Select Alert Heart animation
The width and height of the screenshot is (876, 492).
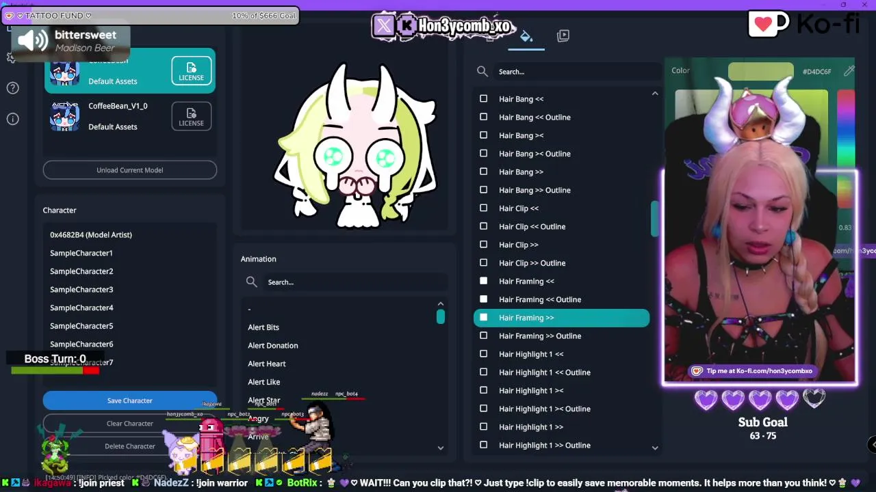pyautogui.click(x=267, y=364)
